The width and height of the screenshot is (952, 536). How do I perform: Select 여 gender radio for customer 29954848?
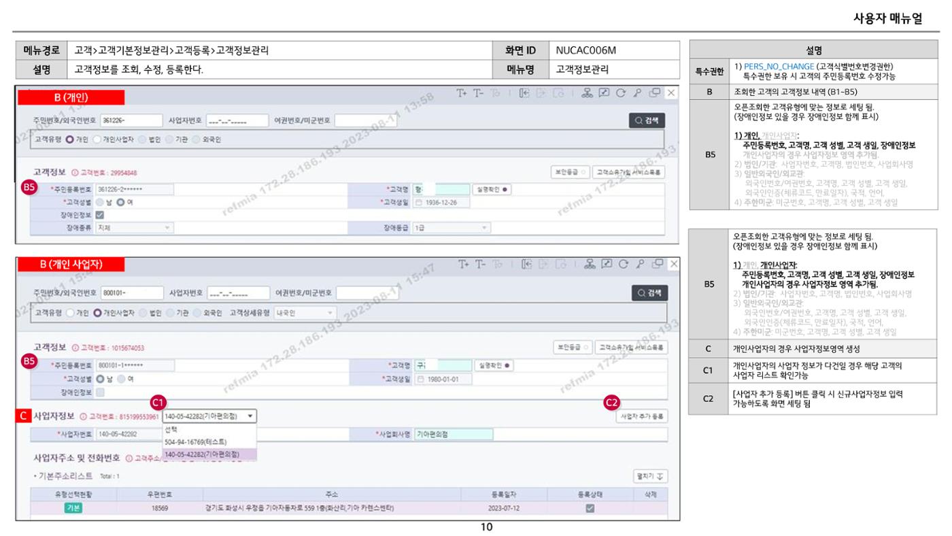click(x=120, y=202)
